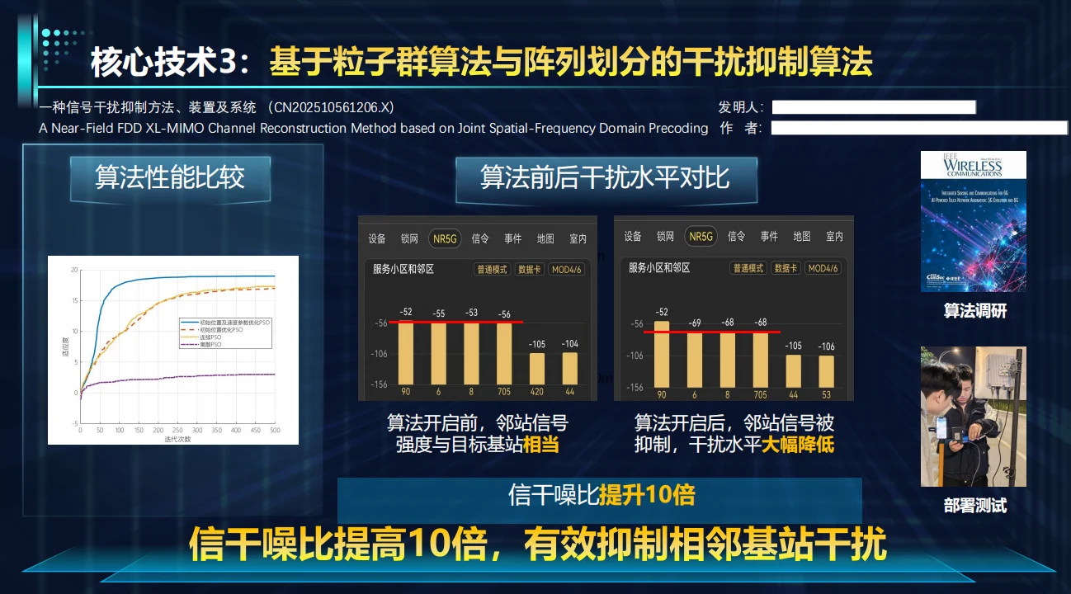Click legend entry 离散PSO
This screenshot has height=594, width=1071.
tap(200, 344)
